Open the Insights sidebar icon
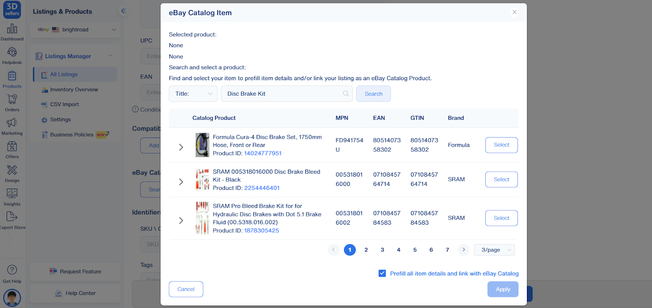The width and height of the screenshot is (652, 308). 12,197
